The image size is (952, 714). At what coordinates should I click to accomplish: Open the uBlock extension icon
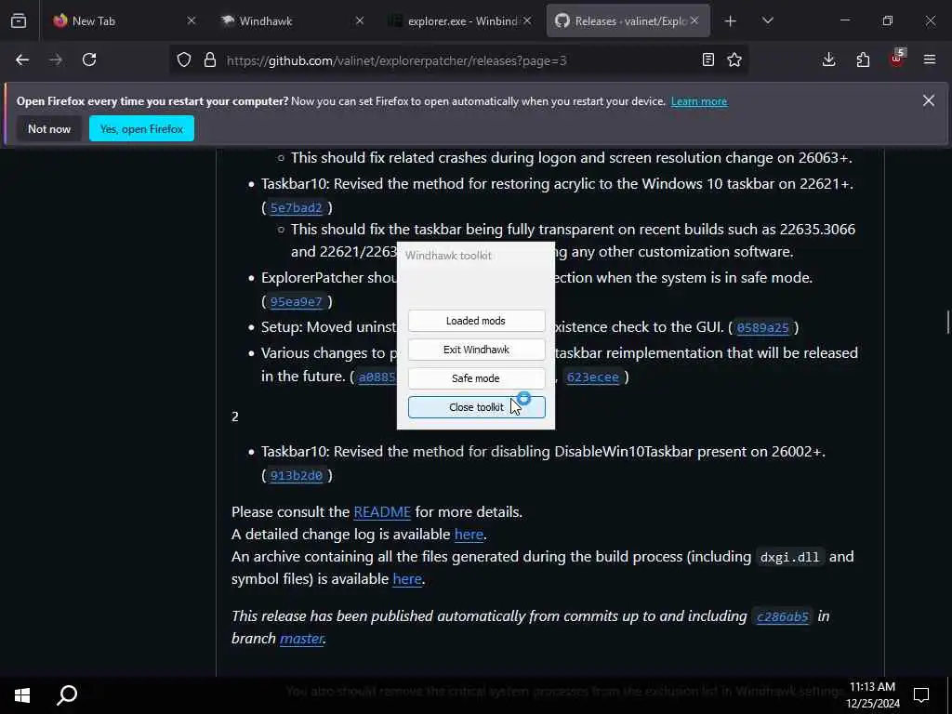coord(897,59)
